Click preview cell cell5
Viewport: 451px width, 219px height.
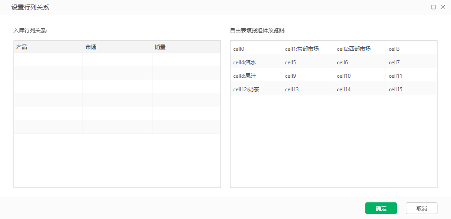point(308,62)
